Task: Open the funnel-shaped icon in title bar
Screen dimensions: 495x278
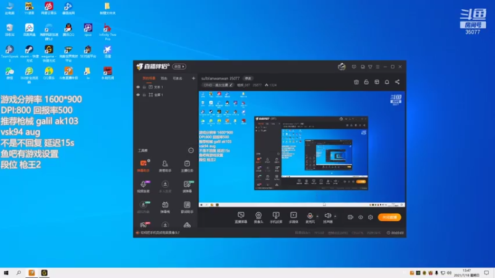Action: (x=370, y=67)
